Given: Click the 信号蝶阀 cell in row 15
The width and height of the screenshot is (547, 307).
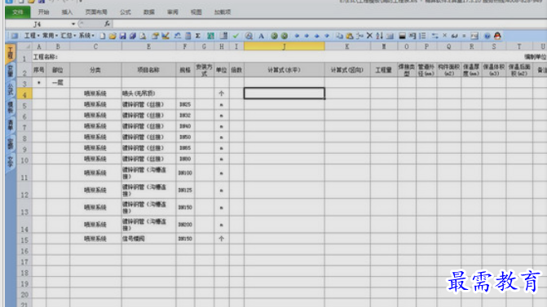Looking at the screenshot, I should [148, 239].
